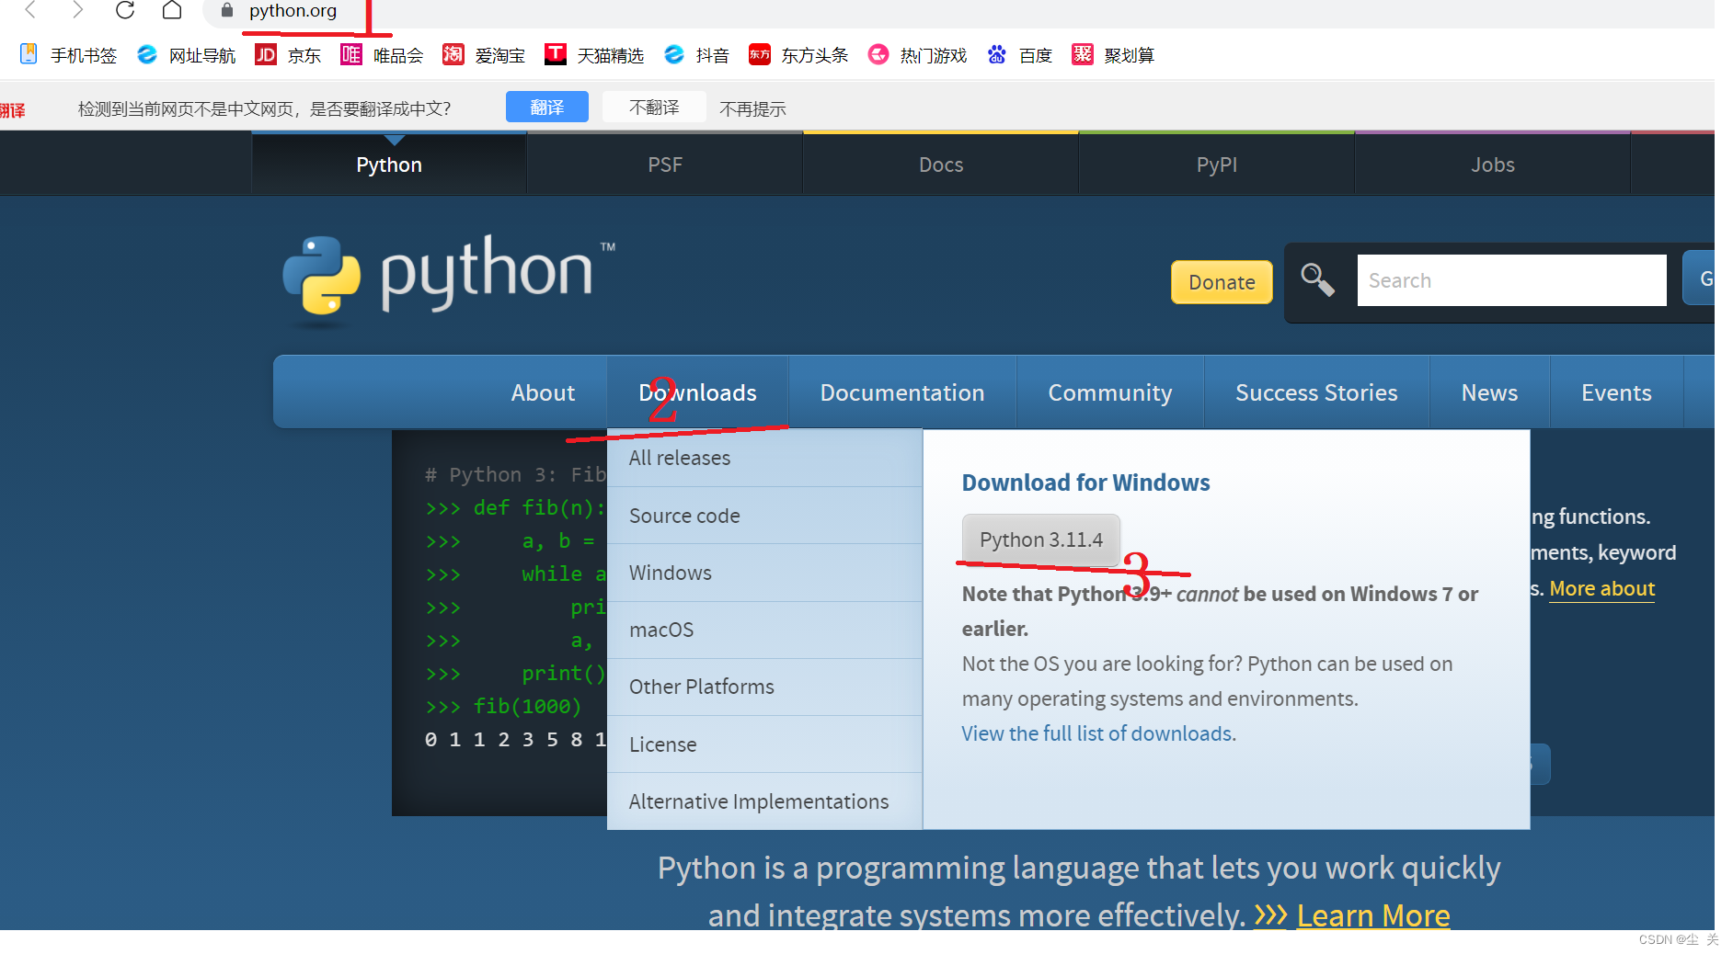Follow the Learn More link

(1372, 915)
